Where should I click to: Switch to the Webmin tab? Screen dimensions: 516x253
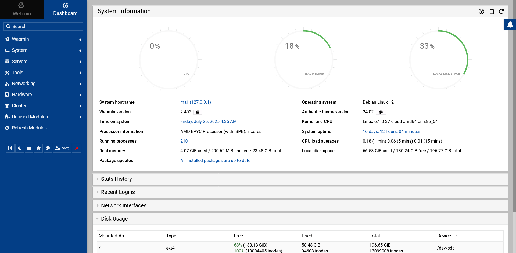[x=22, y=9]
